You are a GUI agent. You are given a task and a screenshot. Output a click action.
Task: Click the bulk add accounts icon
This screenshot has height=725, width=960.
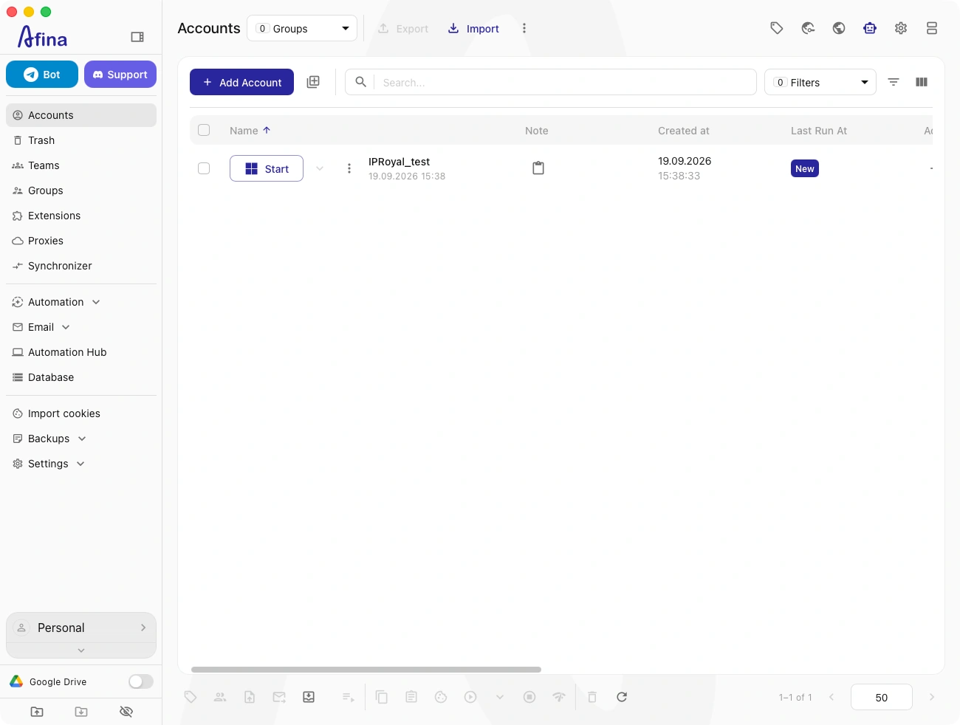[x=313, y=82]
